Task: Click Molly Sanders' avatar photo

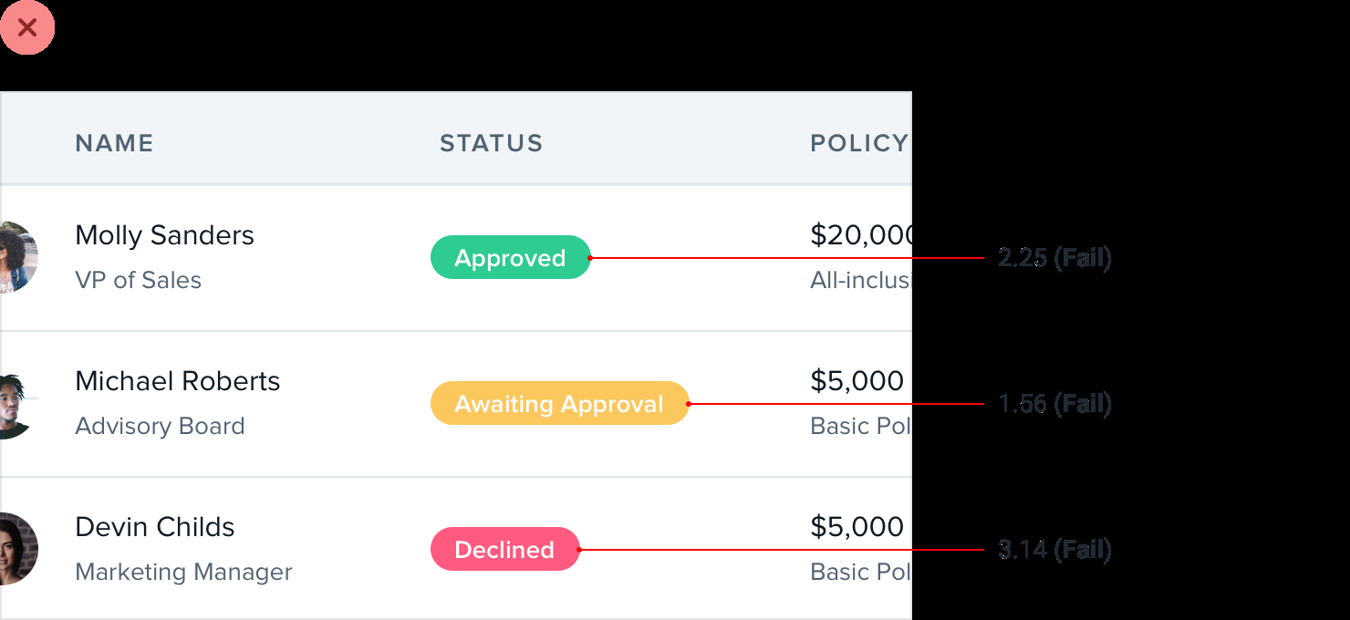Action: (x=18, y=257)
